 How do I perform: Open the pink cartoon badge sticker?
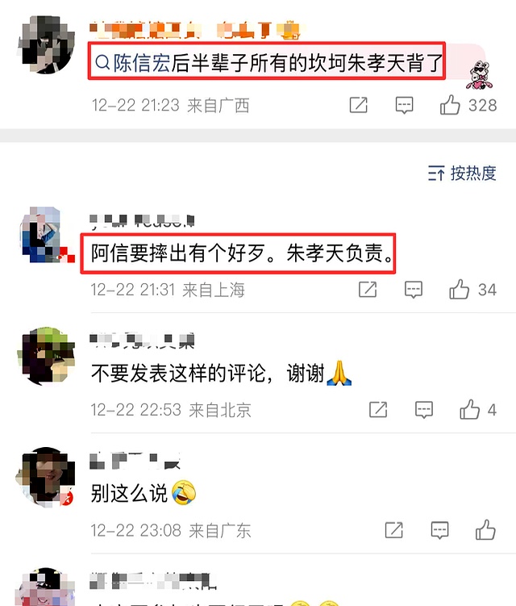click(x=480, y=75)
